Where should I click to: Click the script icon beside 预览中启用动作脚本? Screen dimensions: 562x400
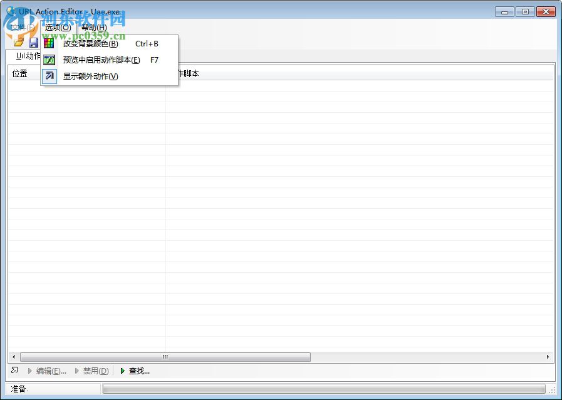[x=49, y=60]
